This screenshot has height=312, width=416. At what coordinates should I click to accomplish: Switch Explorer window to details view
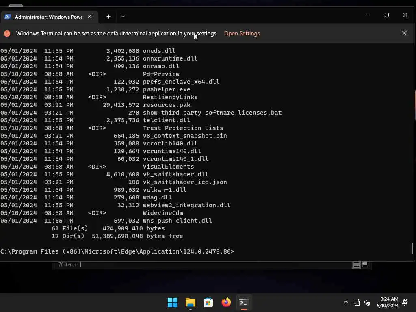click(356, 264)
